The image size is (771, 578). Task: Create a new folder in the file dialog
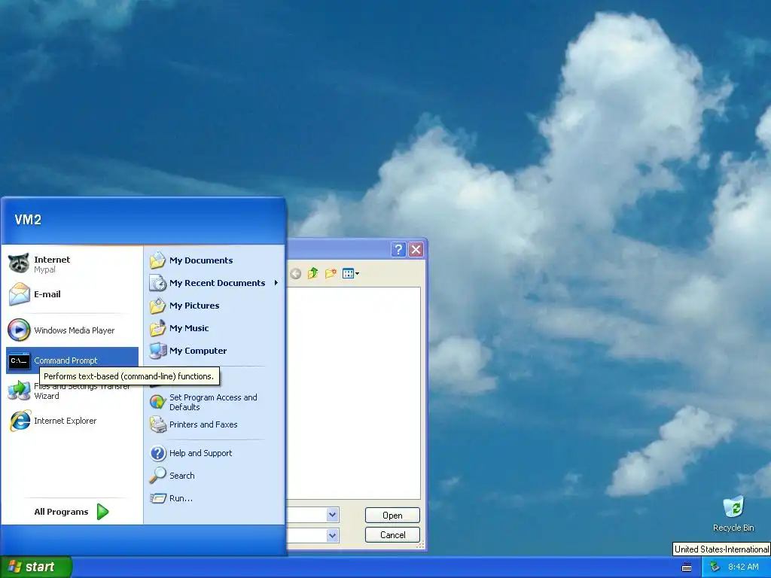pos(331,273)
